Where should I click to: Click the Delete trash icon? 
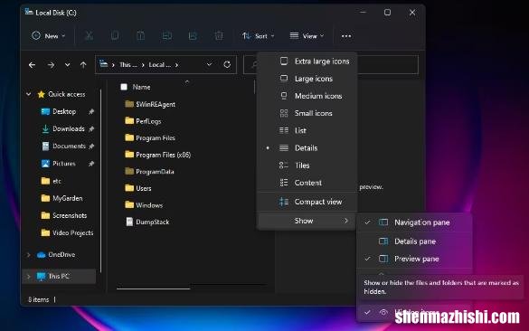(x=219, y=36)
